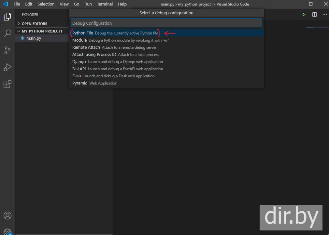Click the Debug Configuration input field
Image resolution: width=329 pixels, height=235 pixels.
pos(166,23)
